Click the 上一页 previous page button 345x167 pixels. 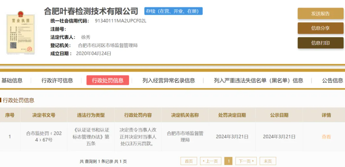coord(210,161)
